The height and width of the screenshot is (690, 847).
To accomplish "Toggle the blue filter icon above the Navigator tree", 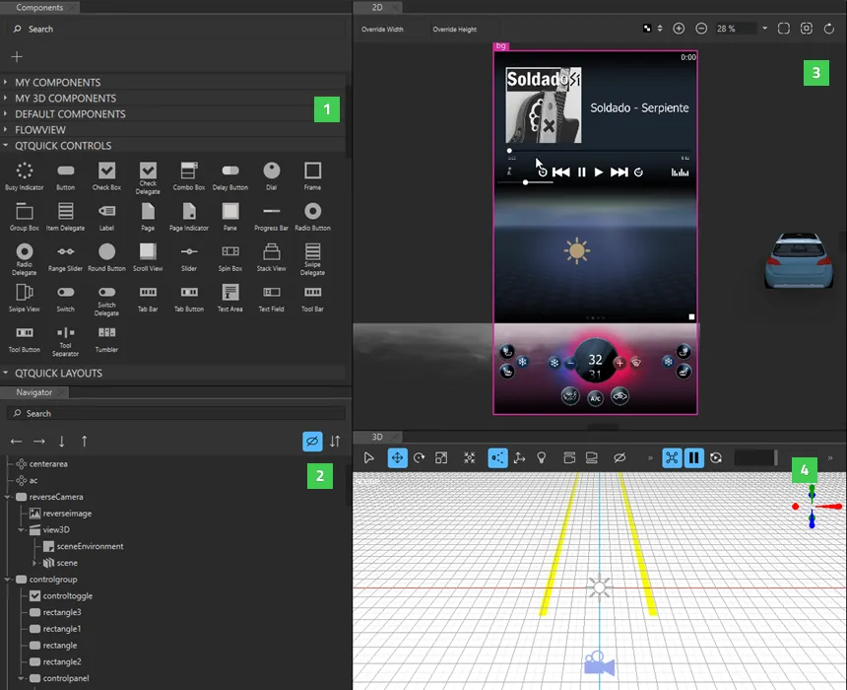I will 312,441.
